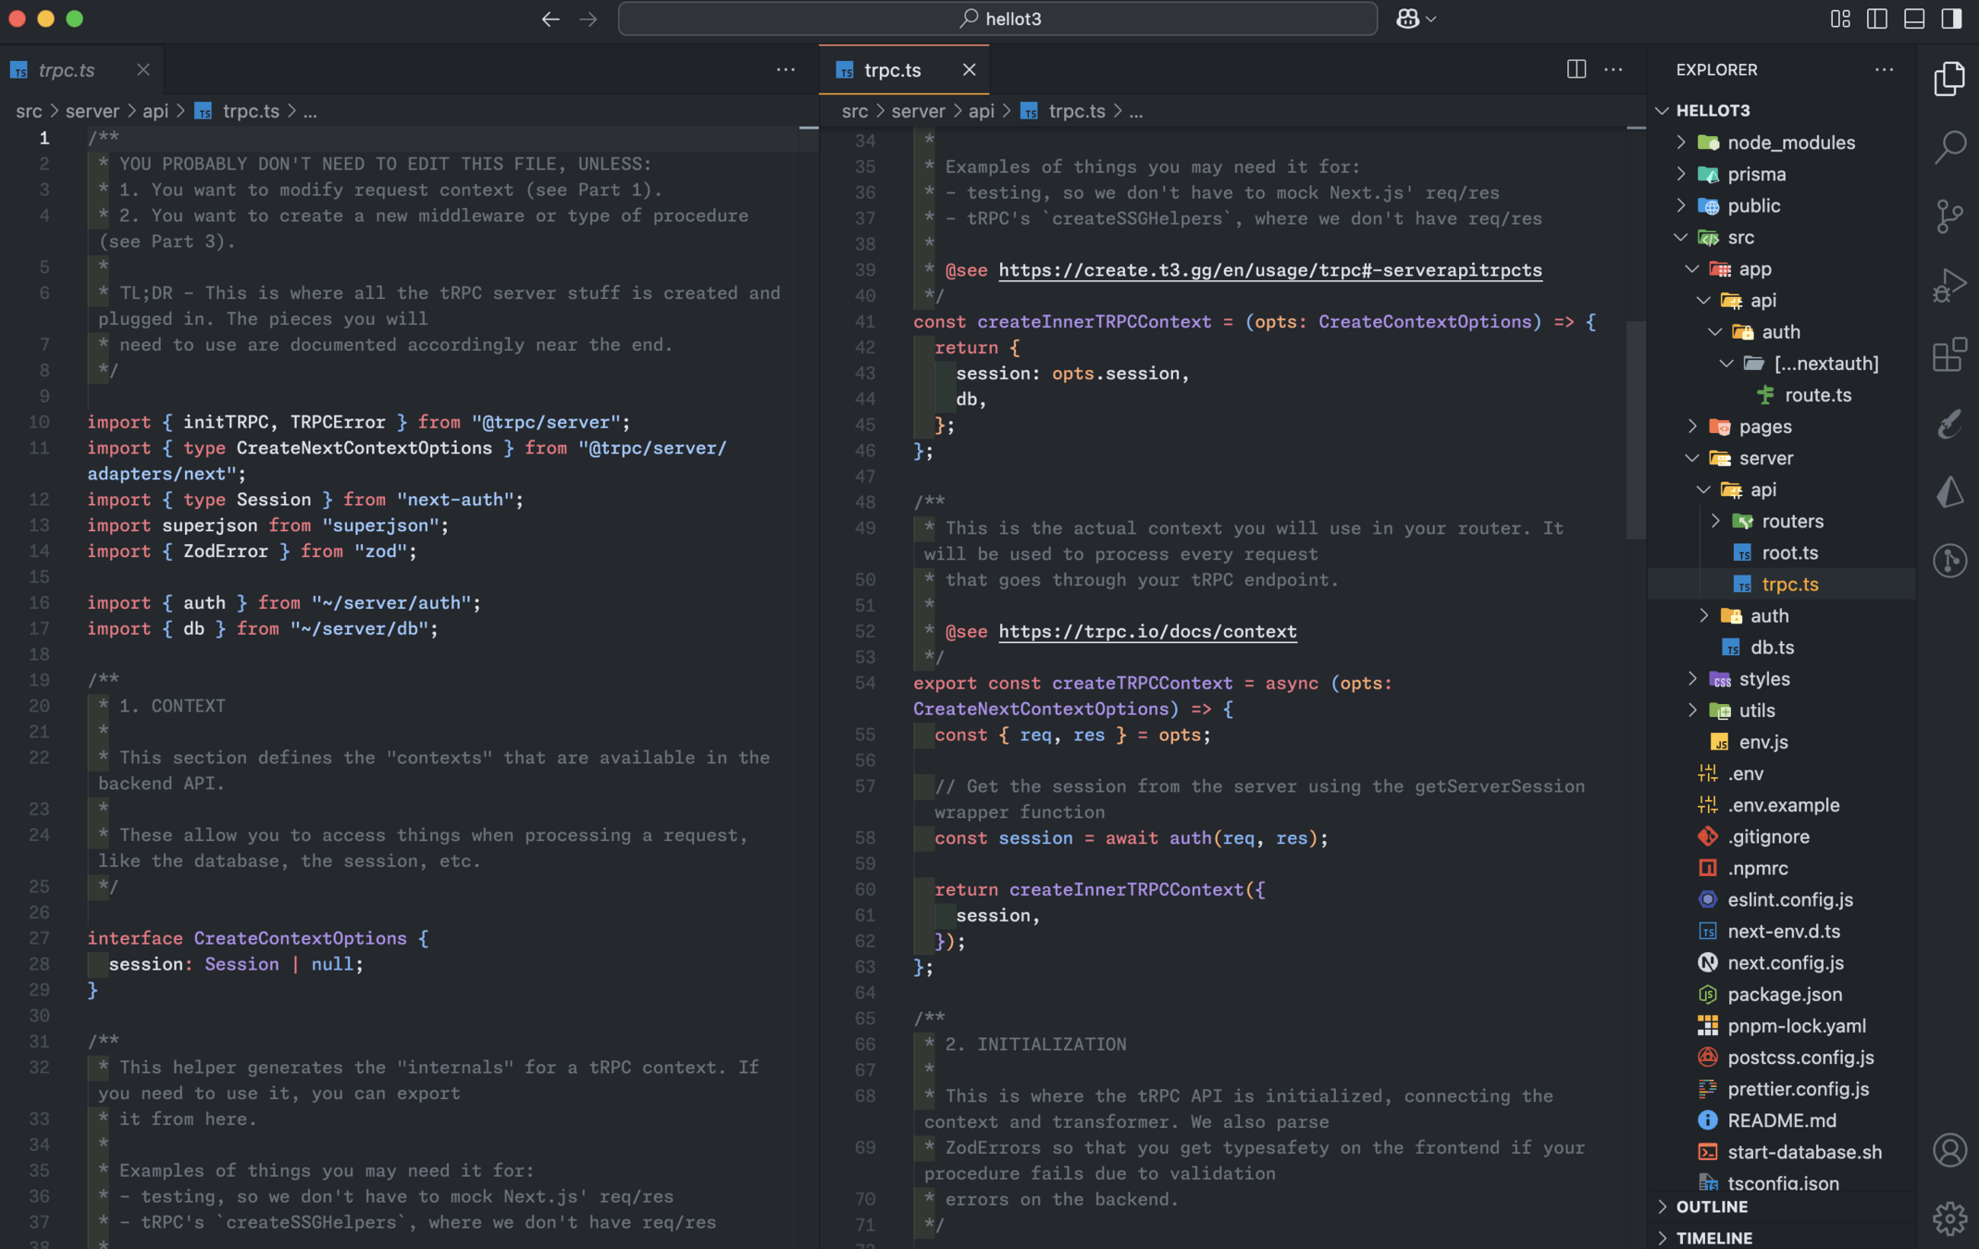Toggle the primary side bar layout button

[x=1876, y=19]
